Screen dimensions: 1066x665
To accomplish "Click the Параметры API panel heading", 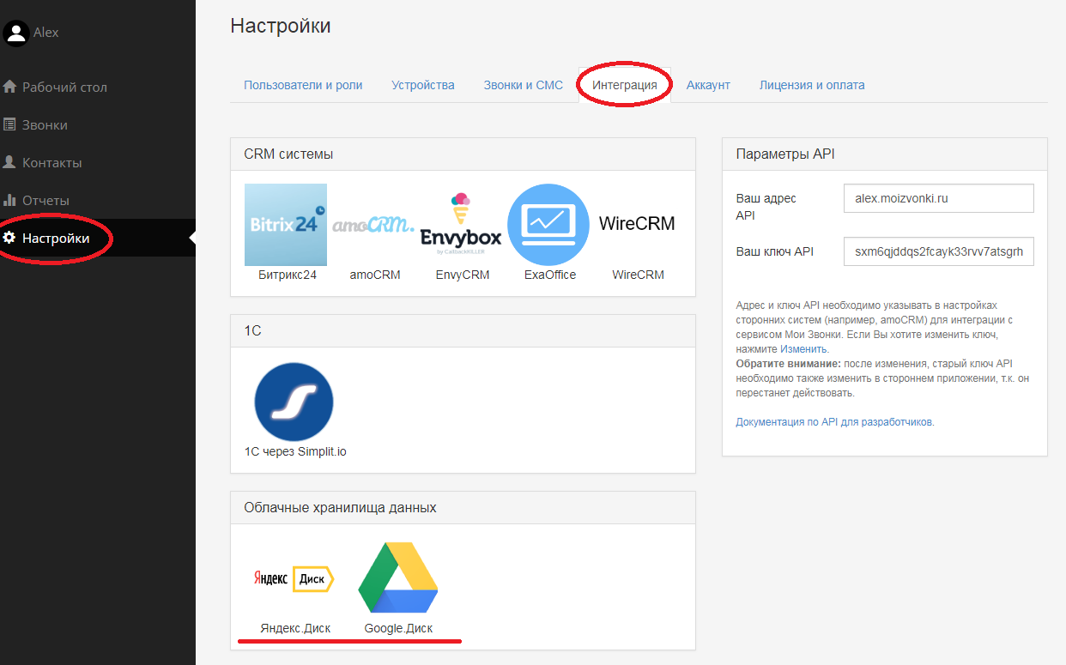I will [x=785, y=154].
